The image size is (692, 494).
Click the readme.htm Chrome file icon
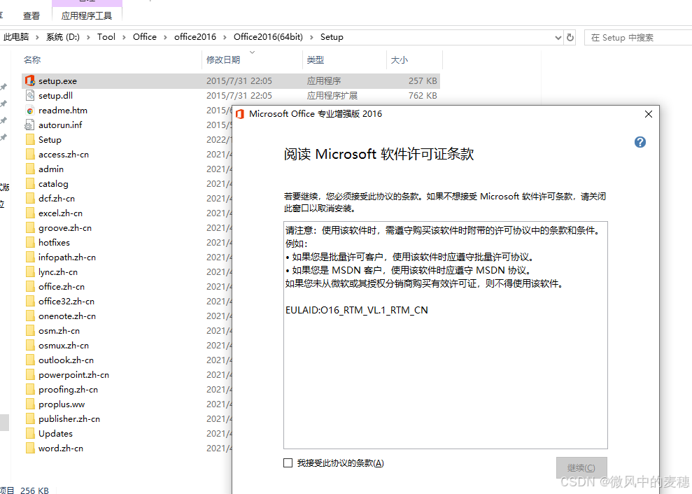(30, 111)
